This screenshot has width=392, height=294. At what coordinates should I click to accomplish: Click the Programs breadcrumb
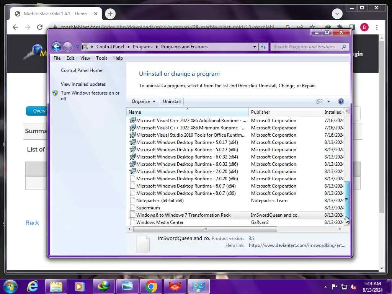[x=142, y=47]
